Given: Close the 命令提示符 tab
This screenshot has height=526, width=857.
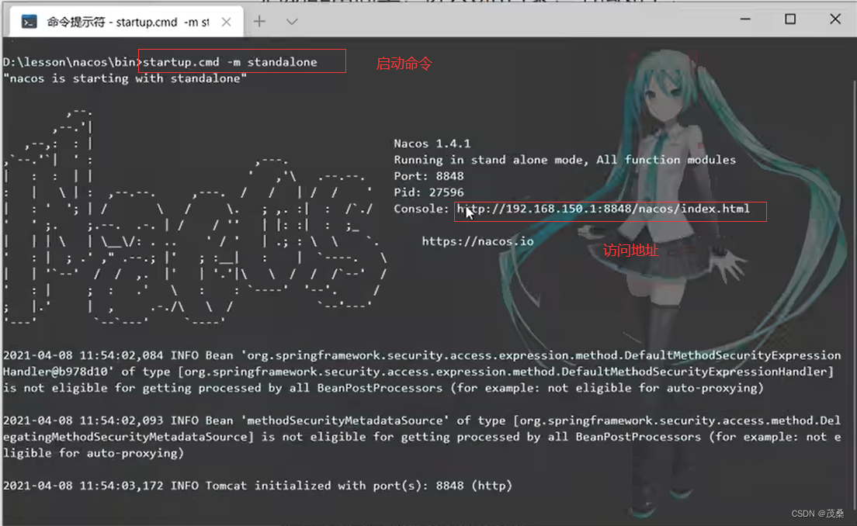Looking at the screenshot, I should [226, 22].
